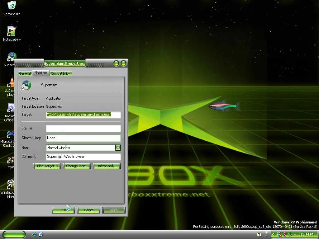The height and width of the screenshot is (239, 319).
Task: Launch Internet Explorer from quick launch
Action: tap(34, 234)
